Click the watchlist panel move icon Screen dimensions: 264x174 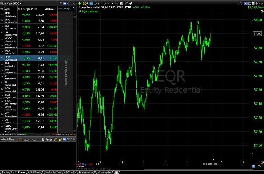(x=68, y=3)
